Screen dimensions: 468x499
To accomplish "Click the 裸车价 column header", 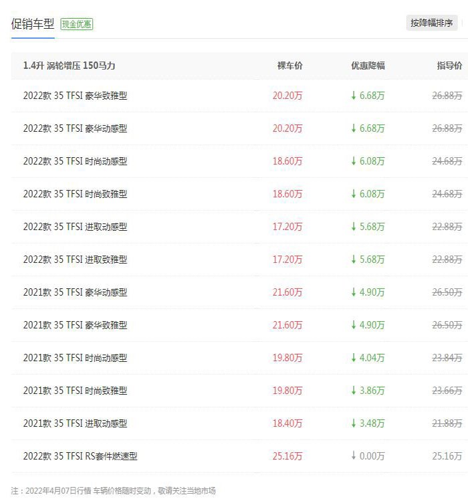I will click(x=290, y=66).
